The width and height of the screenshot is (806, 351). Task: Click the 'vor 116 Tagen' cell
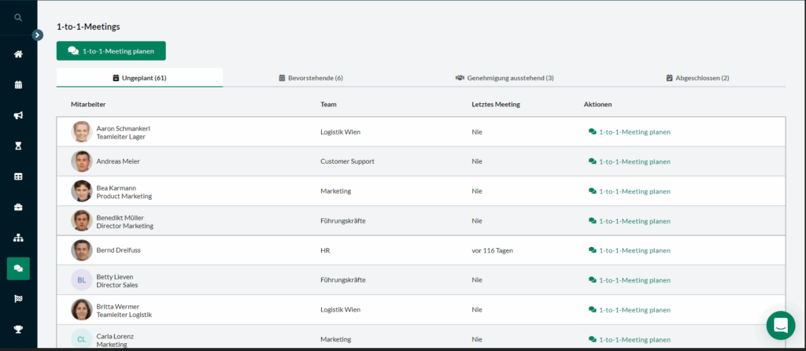pos(493,251)
